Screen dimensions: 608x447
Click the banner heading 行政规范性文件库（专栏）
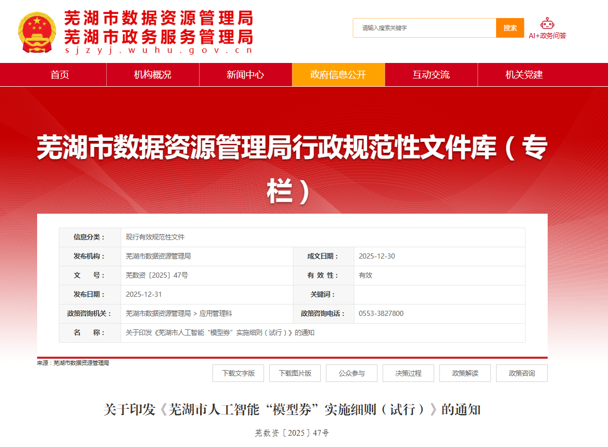292,169
